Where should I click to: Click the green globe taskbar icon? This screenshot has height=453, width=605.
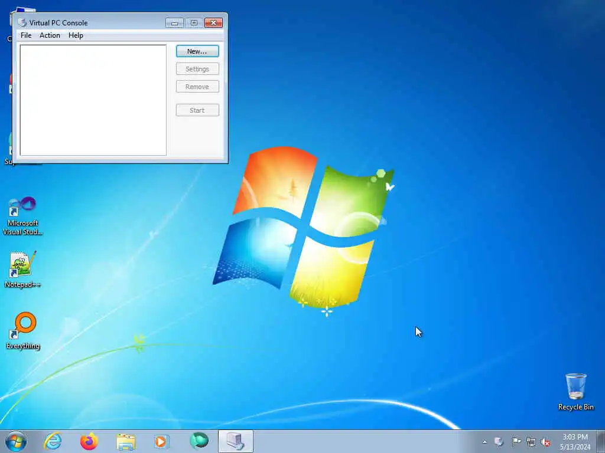pos(199,441)
